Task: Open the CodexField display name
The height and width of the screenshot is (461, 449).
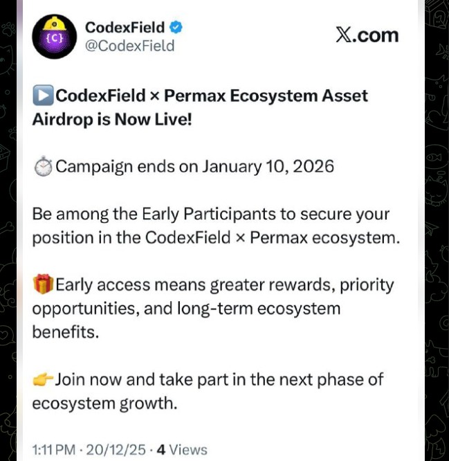Action: tap(125, 28)
